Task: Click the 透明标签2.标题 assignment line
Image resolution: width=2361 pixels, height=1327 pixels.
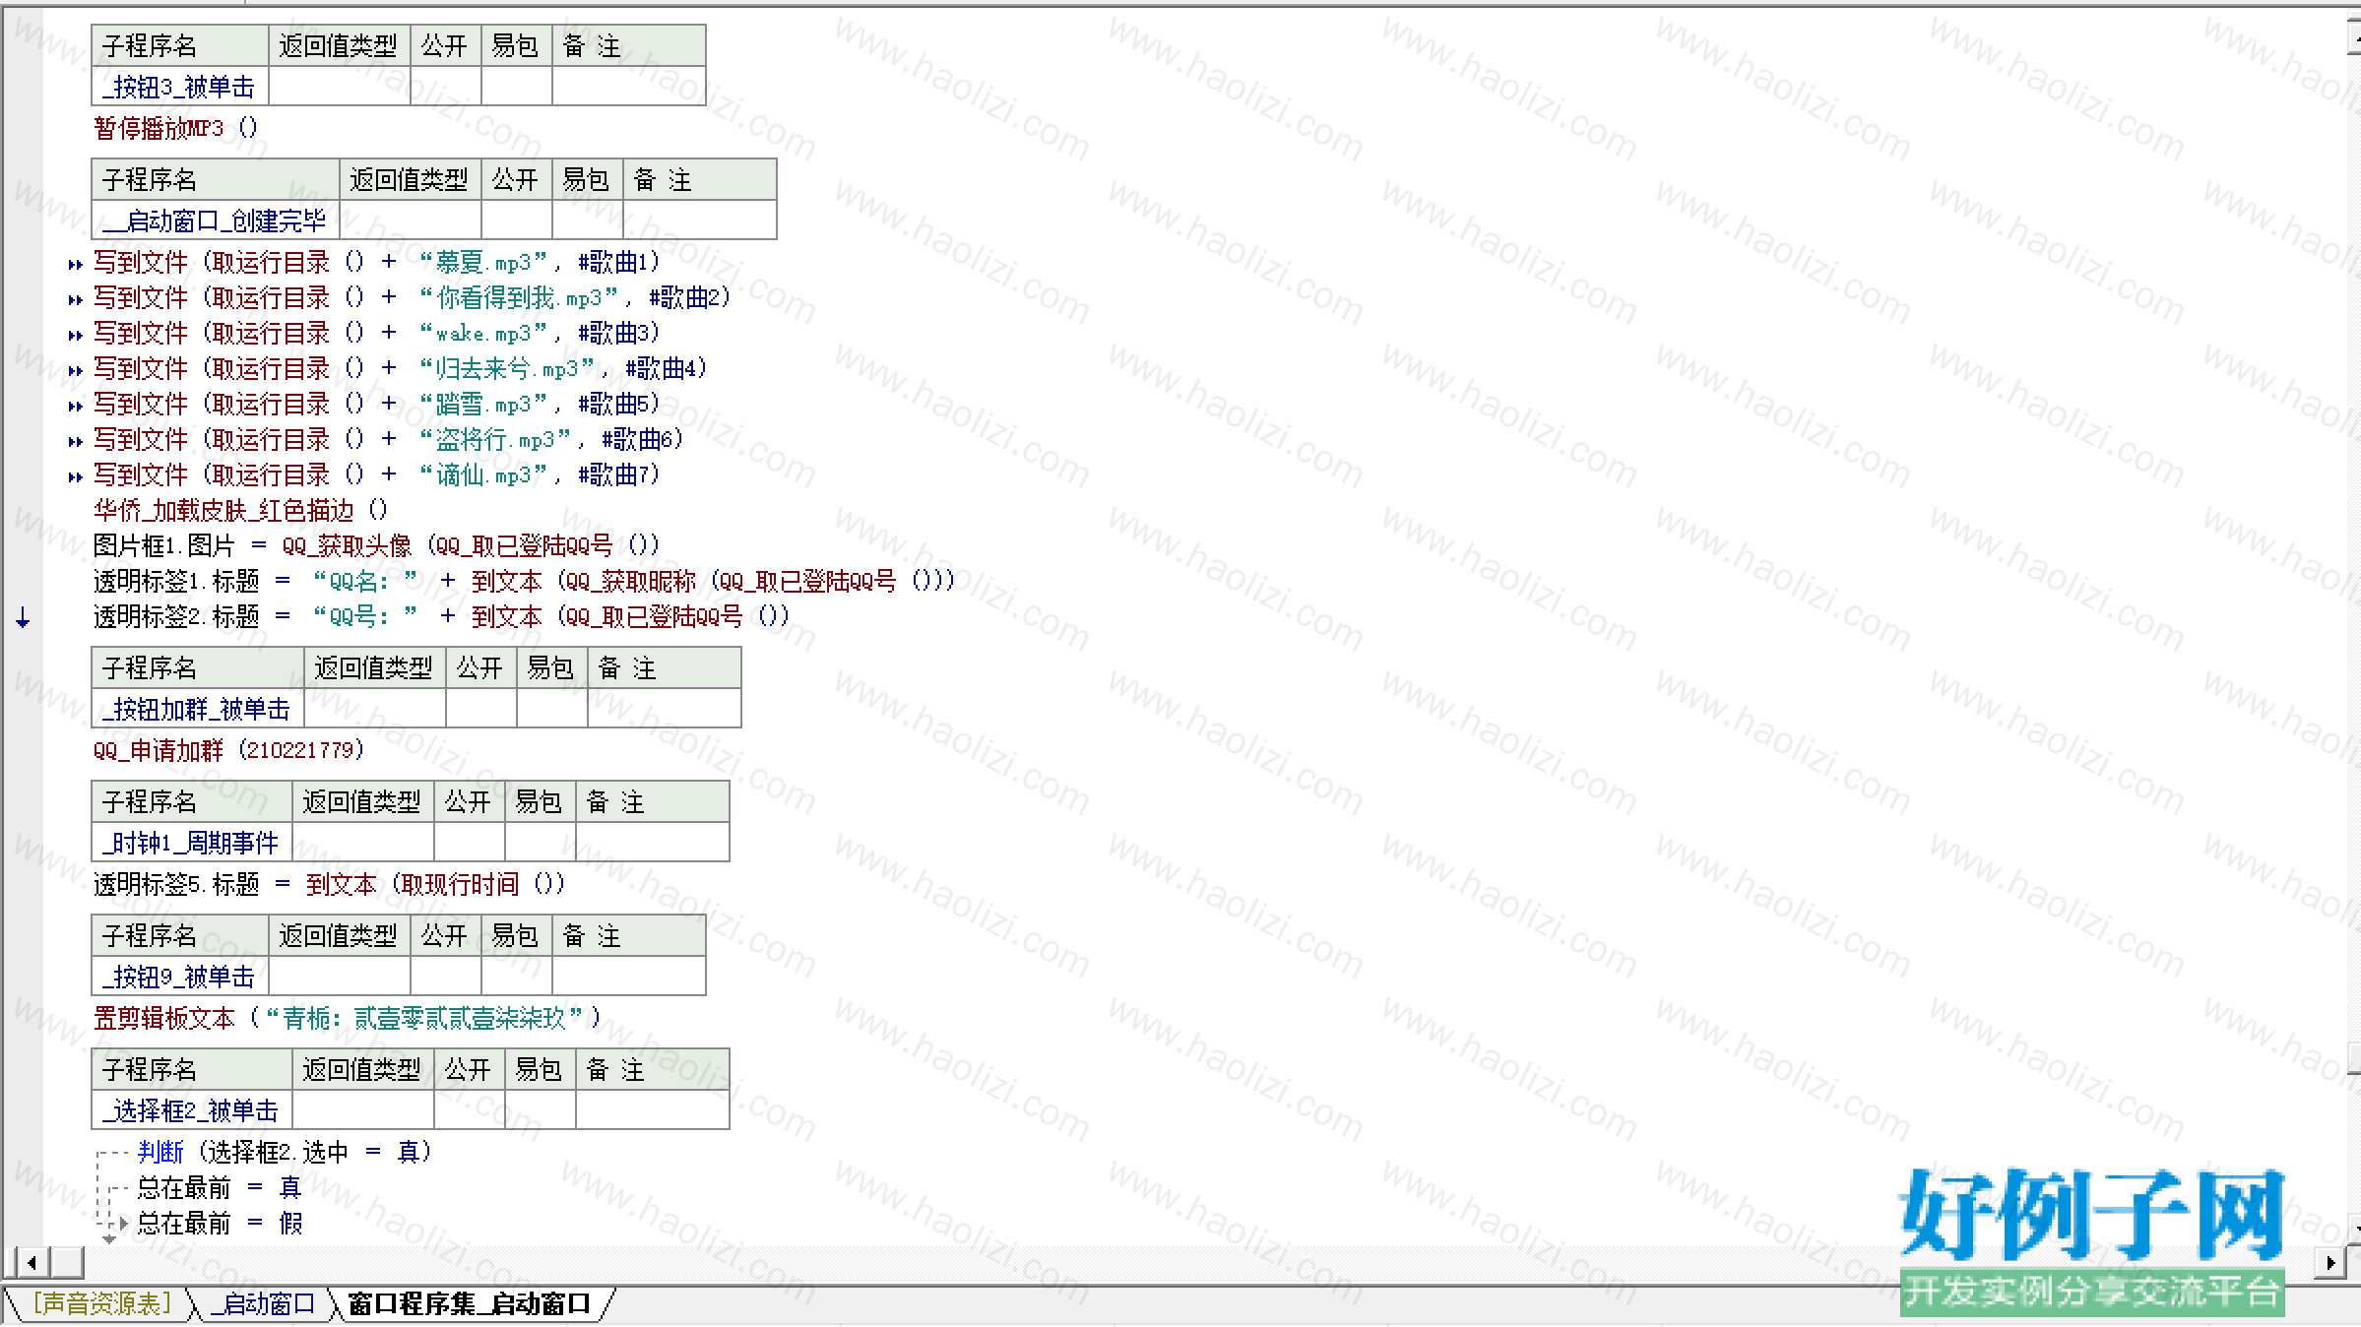Action: pyautogui.click(x=441, y=616)
